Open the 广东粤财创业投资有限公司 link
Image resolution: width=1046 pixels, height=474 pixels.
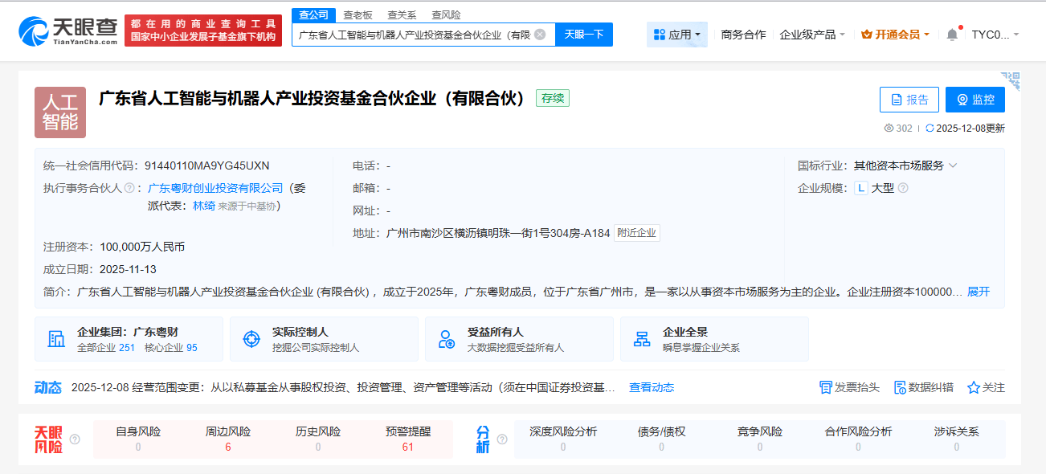[215, 188]
